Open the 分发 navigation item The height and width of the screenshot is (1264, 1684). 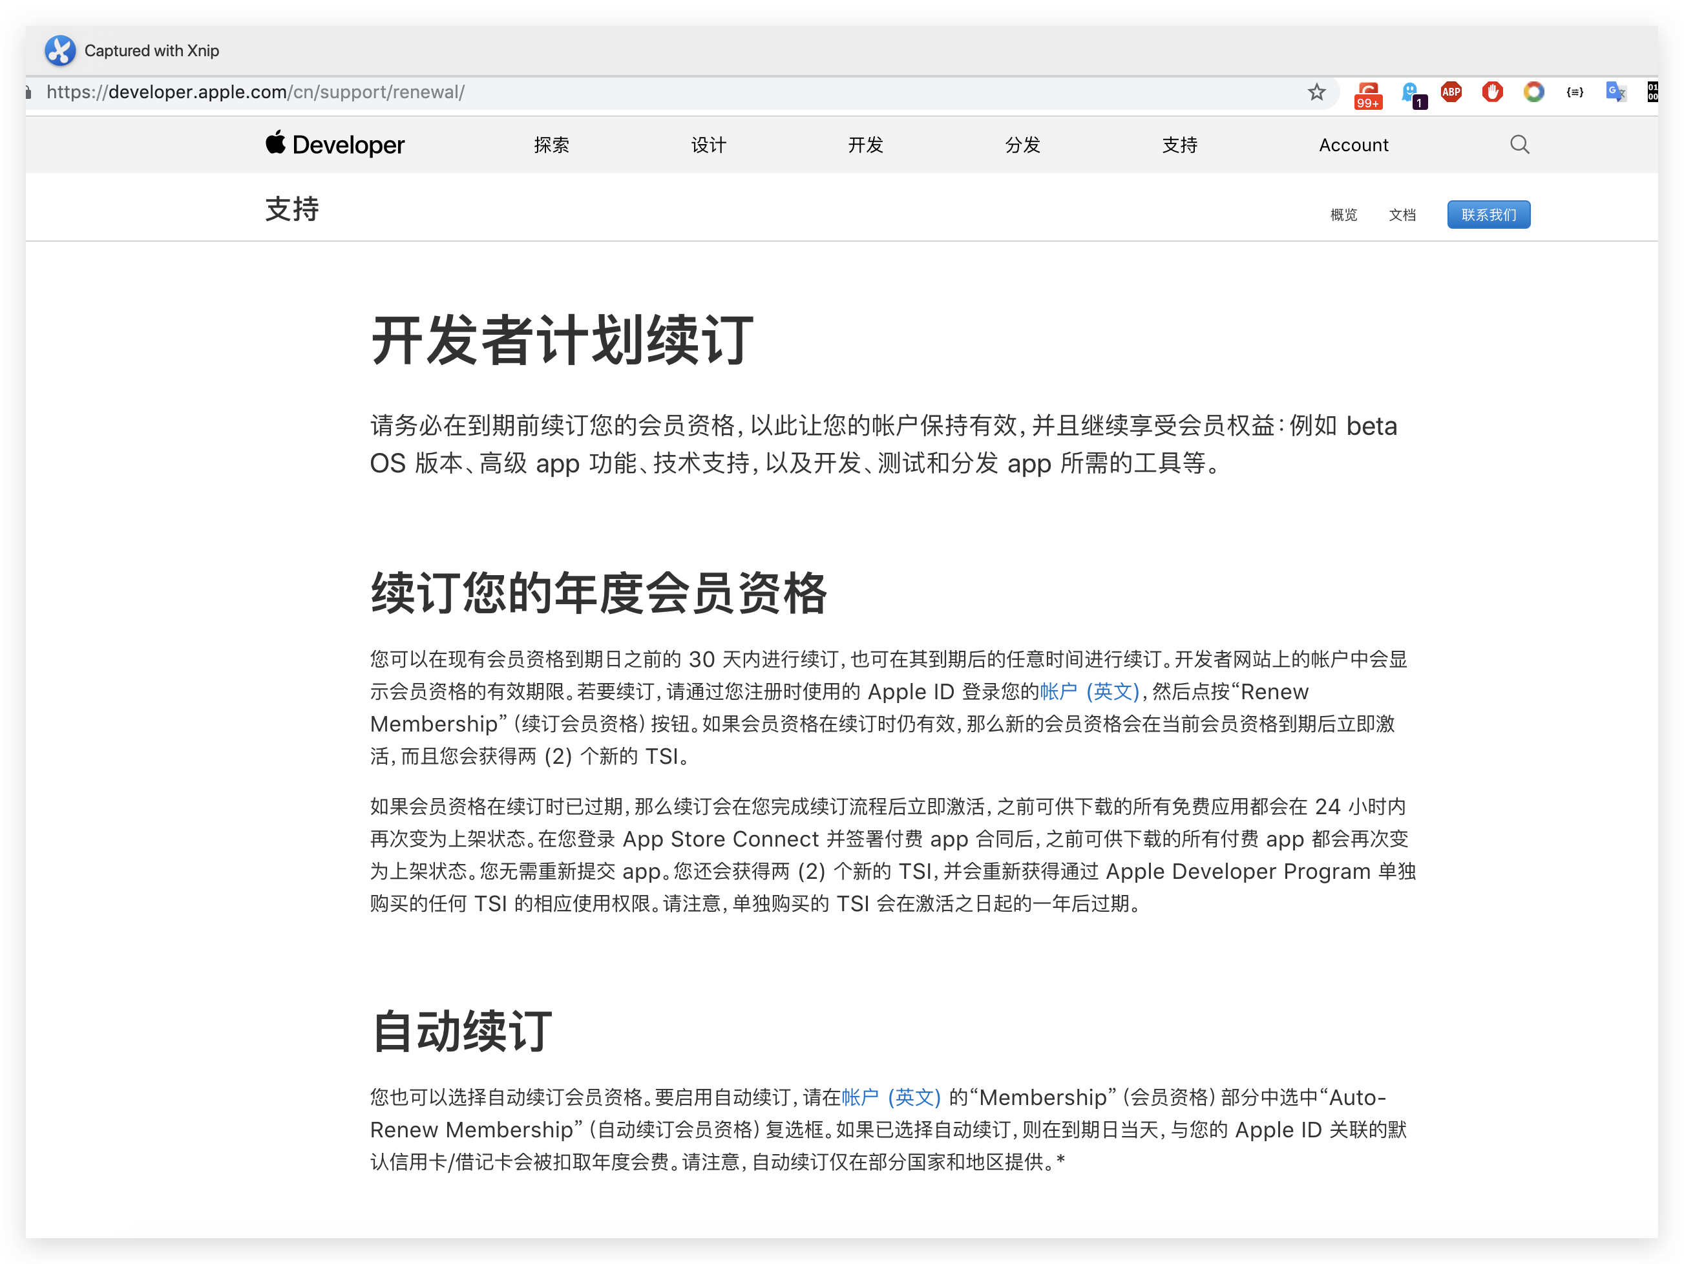(x=1022, y=145)
